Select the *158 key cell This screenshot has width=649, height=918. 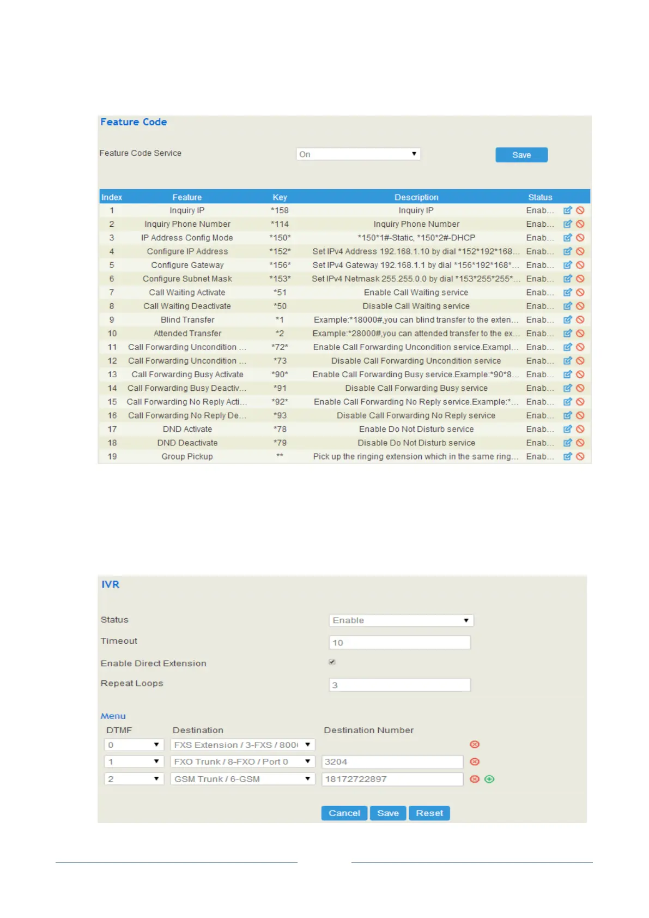pyautogui.click(x=280, y=210)
